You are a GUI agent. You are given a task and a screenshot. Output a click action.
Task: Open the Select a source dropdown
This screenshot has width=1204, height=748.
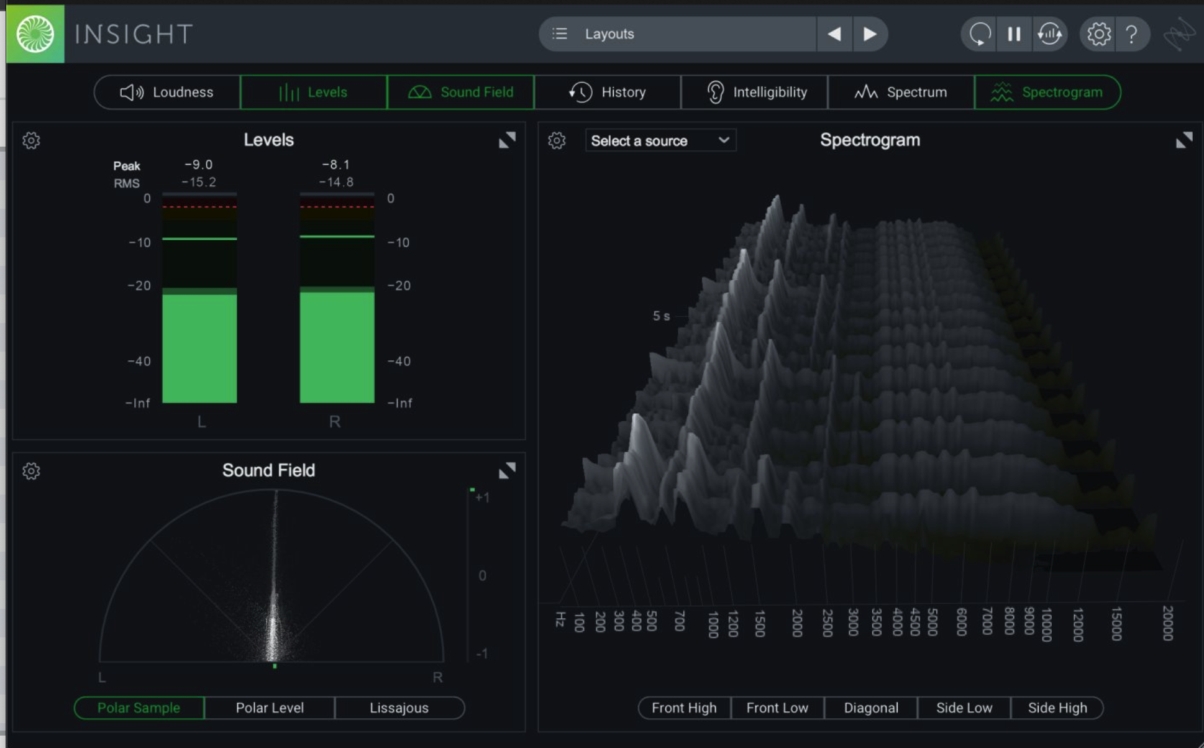pos(660,140)
